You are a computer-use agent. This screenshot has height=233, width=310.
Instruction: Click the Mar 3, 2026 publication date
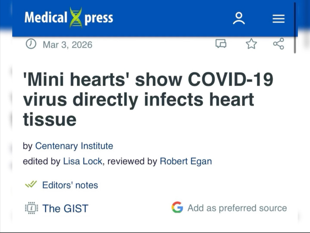67,44
